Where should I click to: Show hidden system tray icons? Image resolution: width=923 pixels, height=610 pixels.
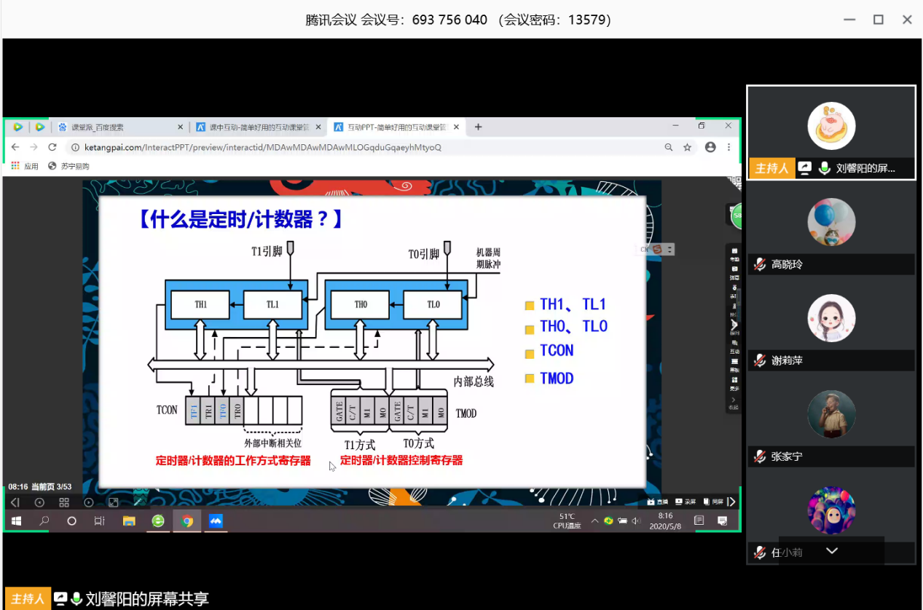pos(595,521)
